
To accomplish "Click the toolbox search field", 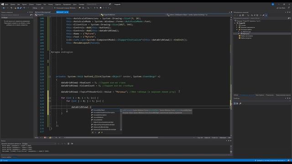I will point(15,15).
